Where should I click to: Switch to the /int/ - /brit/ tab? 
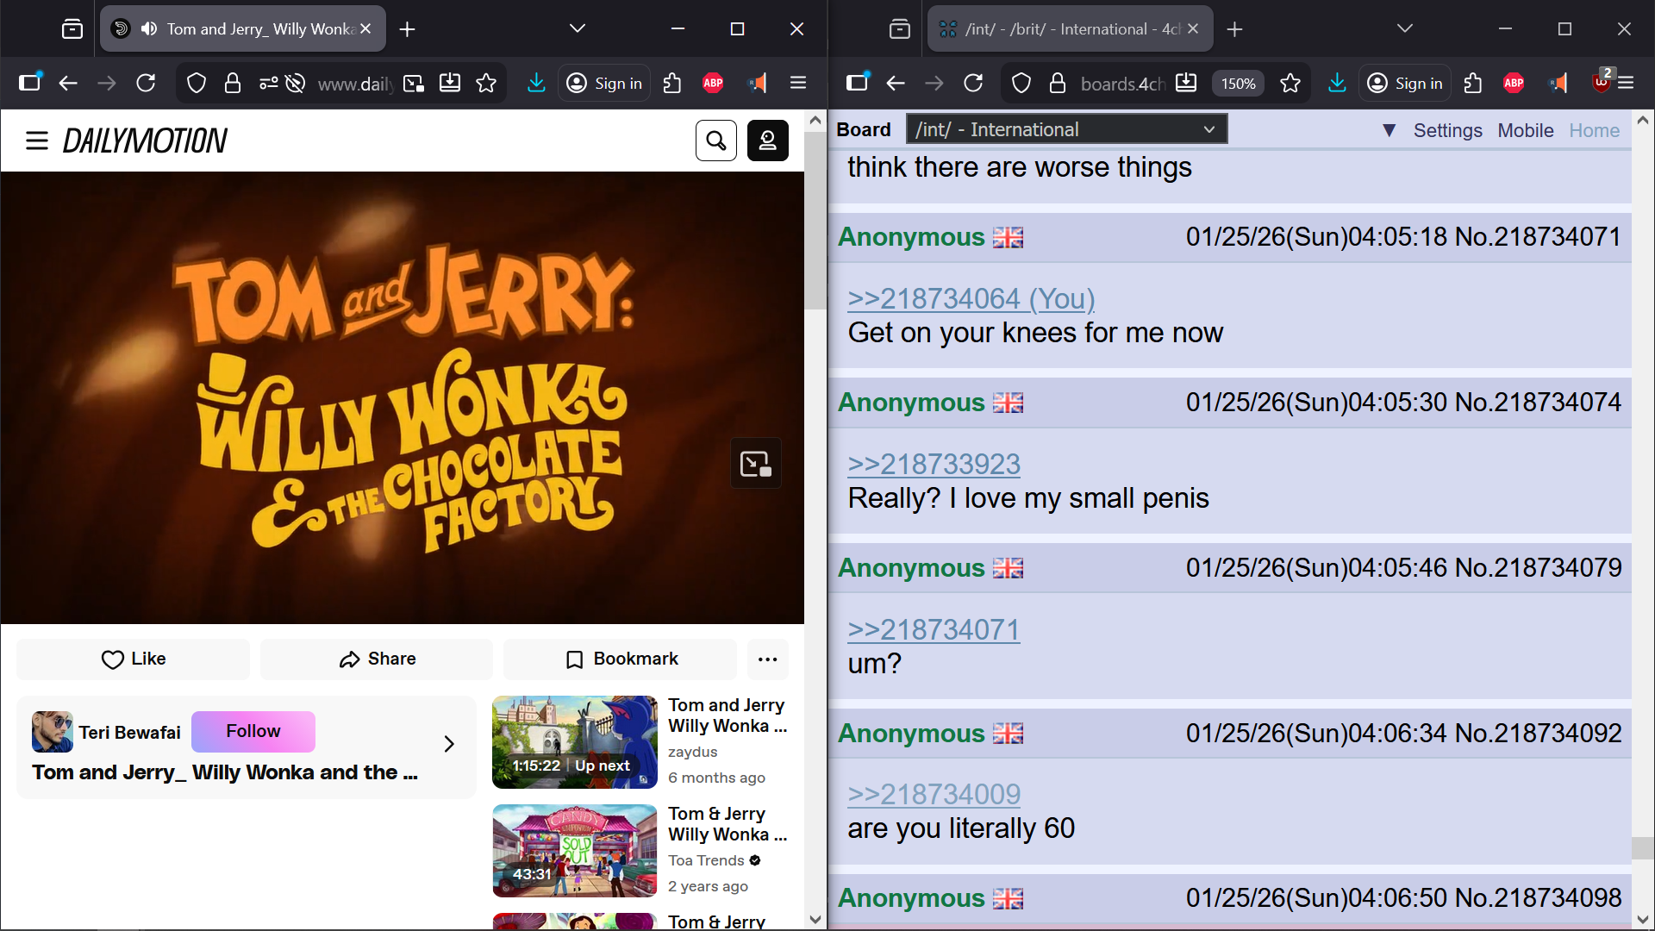point(1069,28)
